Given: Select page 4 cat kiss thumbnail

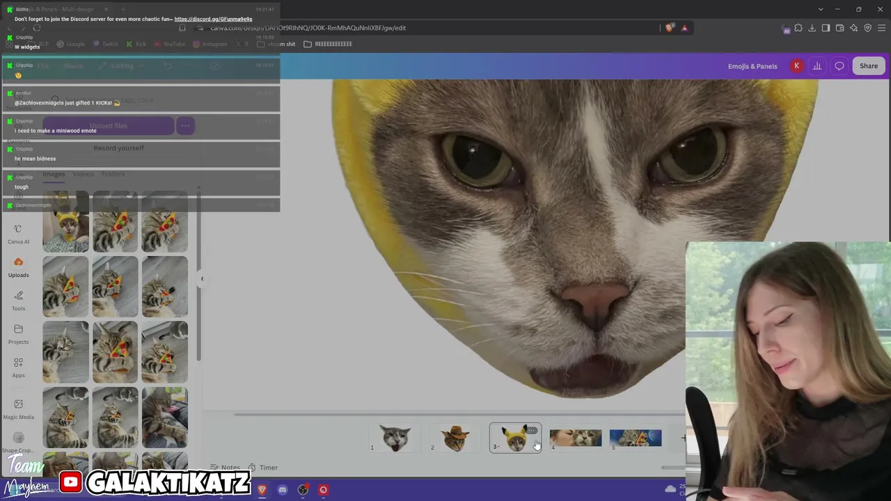Looking at the screenshot, I should point(576,438).
